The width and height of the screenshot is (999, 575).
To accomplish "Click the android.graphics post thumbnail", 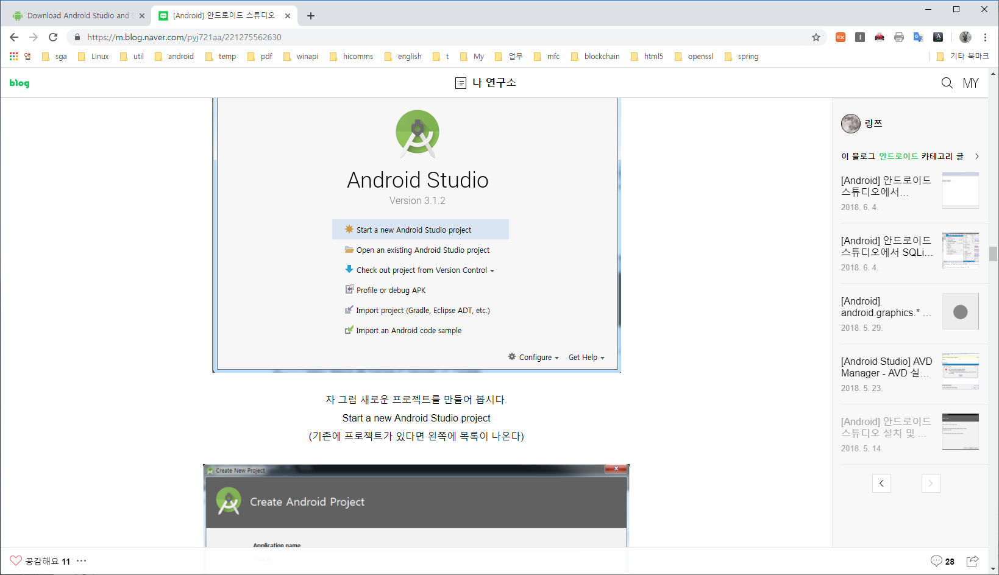I will click(x=961, y=311).
